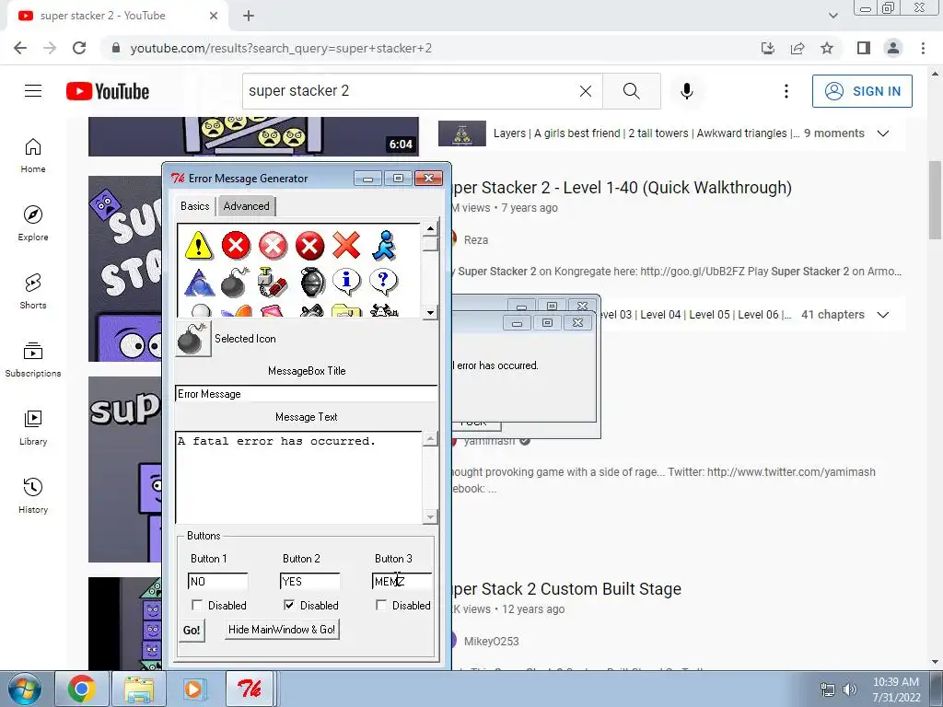This screenshot has width=943, height=707.
Task: Open Chrome tab search dropdown arrow
Action: (x=832, y=16)
